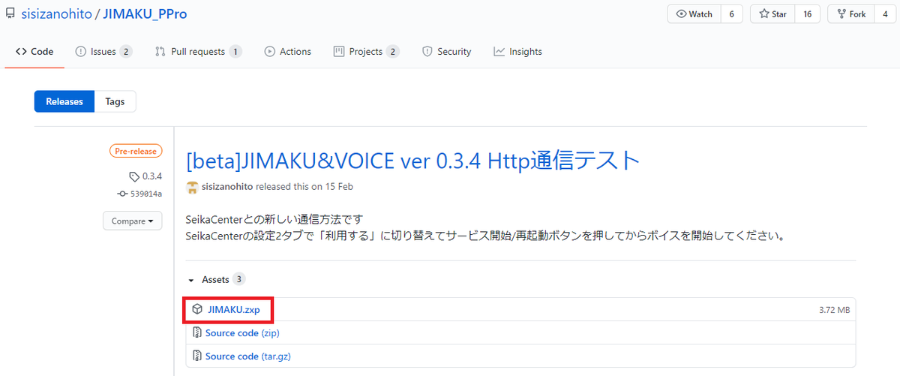900x376 pixels.
Task: Star the repository
Action: coord(773,14)
